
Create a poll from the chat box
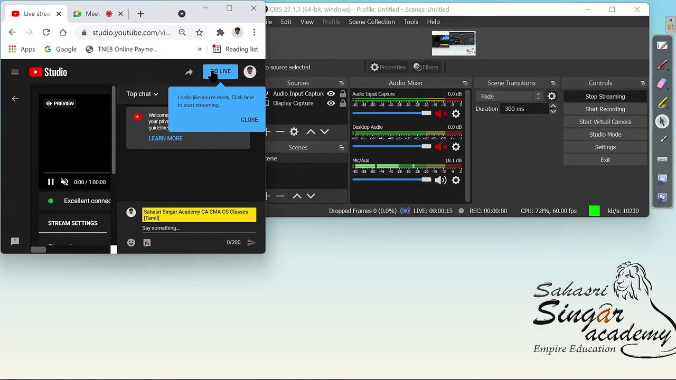(x=147, y=243)
